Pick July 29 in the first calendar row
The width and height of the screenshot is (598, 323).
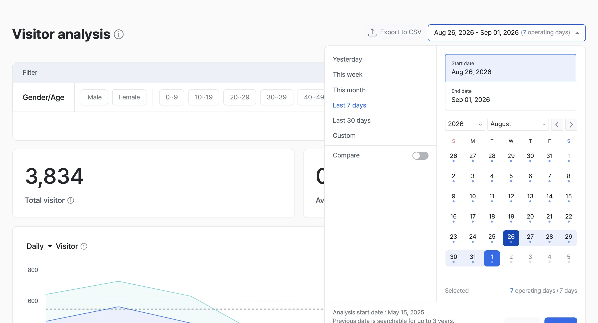pos(511,157)
